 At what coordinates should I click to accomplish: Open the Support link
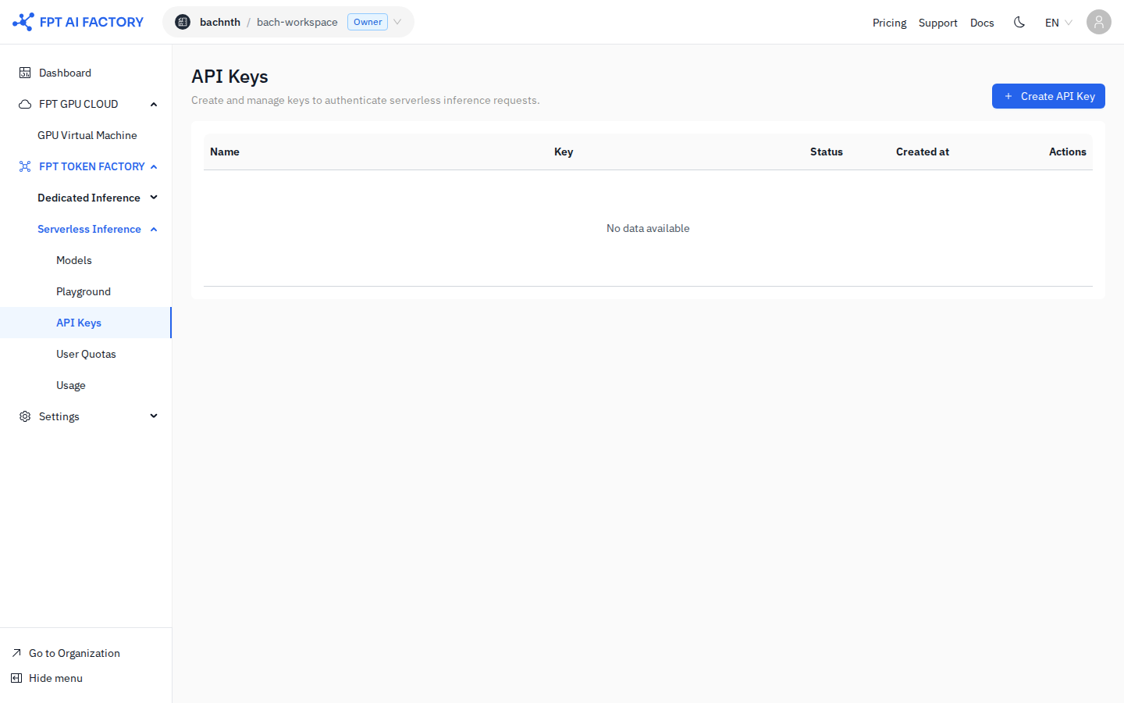pos(938,23)
